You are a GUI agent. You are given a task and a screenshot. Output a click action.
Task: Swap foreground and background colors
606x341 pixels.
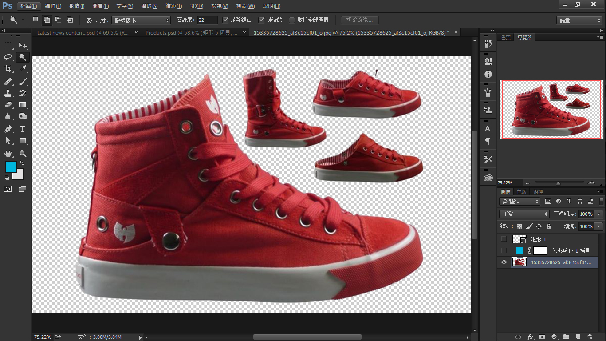pyautogui.click(x=21, y=163)
